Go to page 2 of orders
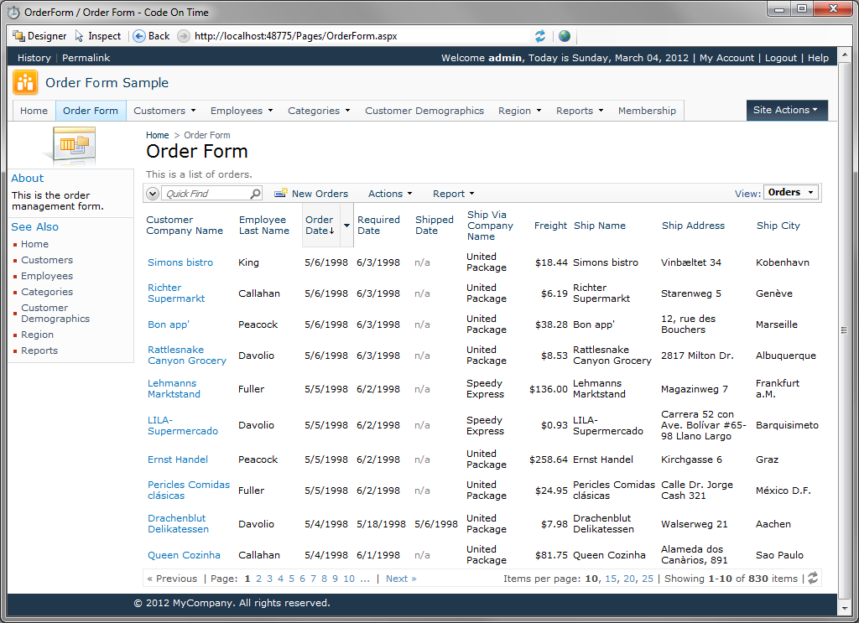The height and width of the screenshot is (623, 859). click(258, 579)
